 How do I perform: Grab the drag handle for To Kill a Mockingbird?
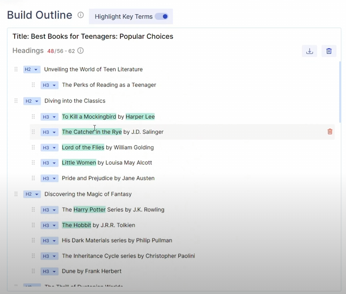point(33,116)
